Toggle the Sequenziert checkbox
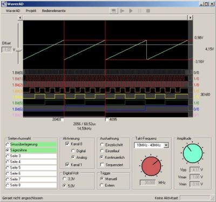The image size is (216, 202). coord(102,165)
